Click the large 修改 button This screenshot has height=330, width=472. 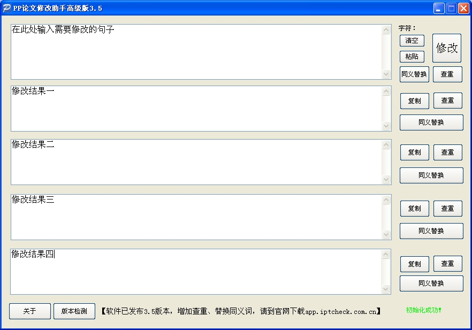(x=447, y=48)
